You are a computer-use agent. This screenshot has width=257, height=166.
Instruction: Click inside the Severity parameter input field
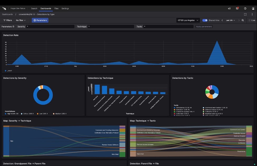point(50,26)
